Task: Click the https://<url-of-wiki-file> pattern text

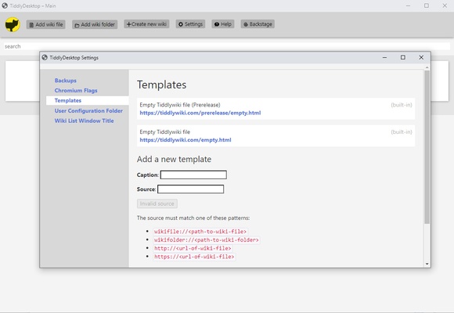Action: pyautogui.click(x=194, y=257)
